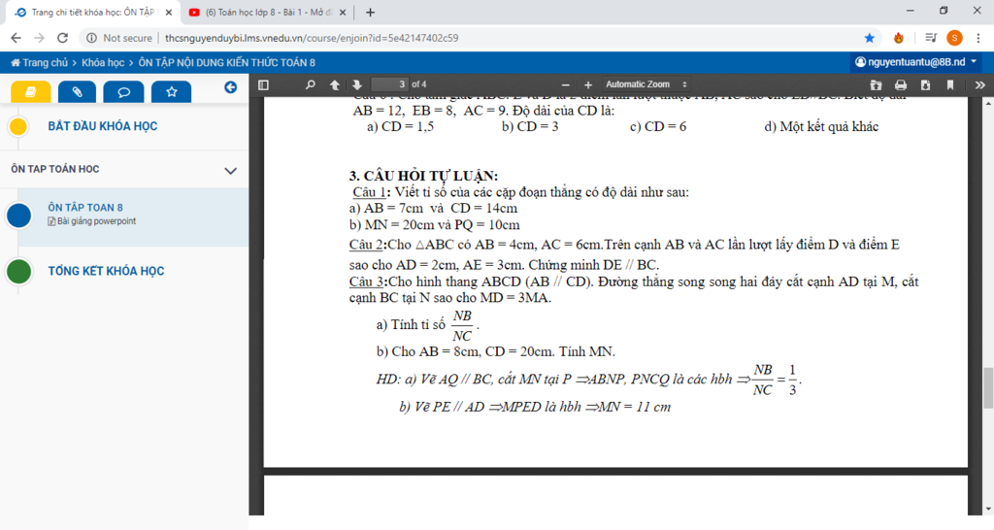Click the blue circle lesson marker

click(x=19, y=215)
